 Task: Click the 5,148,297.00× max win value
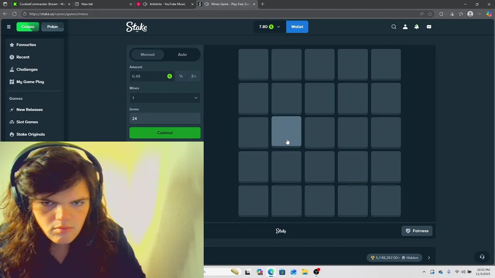(388, 258)
